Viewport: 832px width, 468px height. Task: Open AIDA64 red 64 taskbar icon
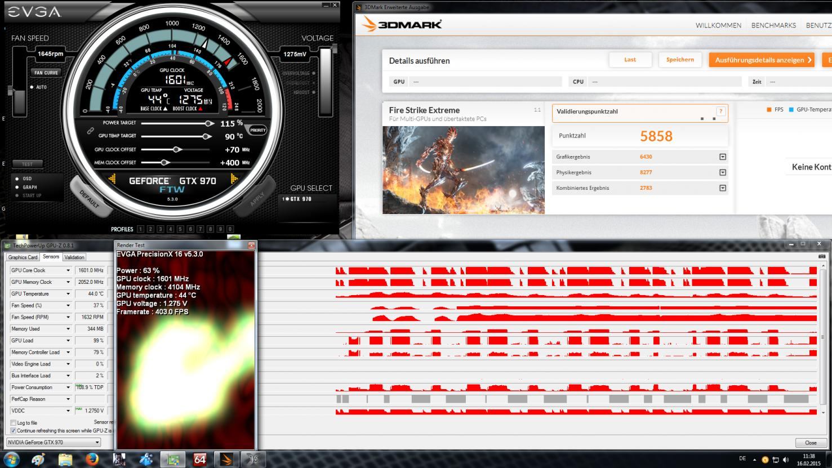(x=200, y=460)
